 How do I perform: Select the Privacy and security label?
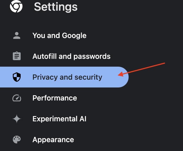[67, 77]
